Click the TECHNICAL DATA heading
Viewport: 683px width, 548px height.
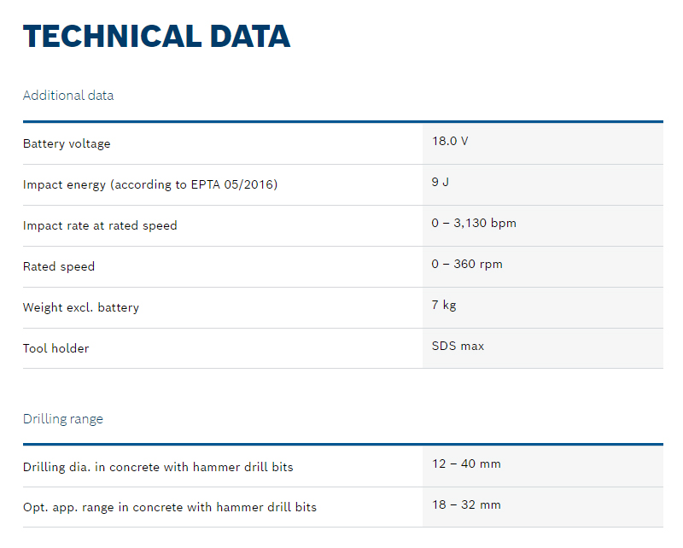pyautogui.click(x=156, y=37)
